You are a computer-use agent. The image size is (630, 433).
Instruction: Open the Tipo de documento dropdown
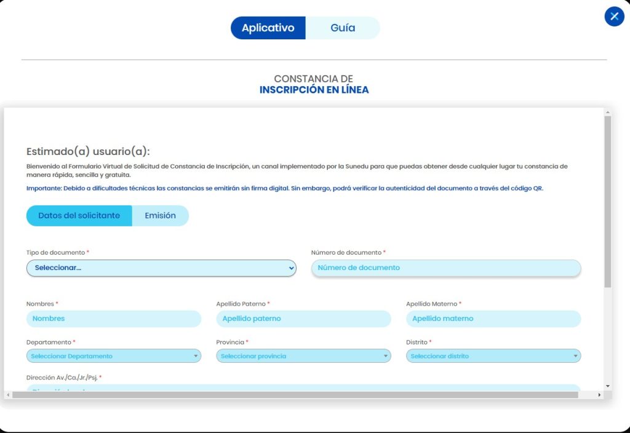(161, 268)
